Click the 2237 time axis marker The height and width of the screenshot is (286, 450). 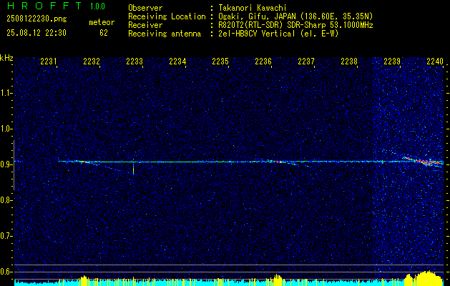[x=306, y=61]
